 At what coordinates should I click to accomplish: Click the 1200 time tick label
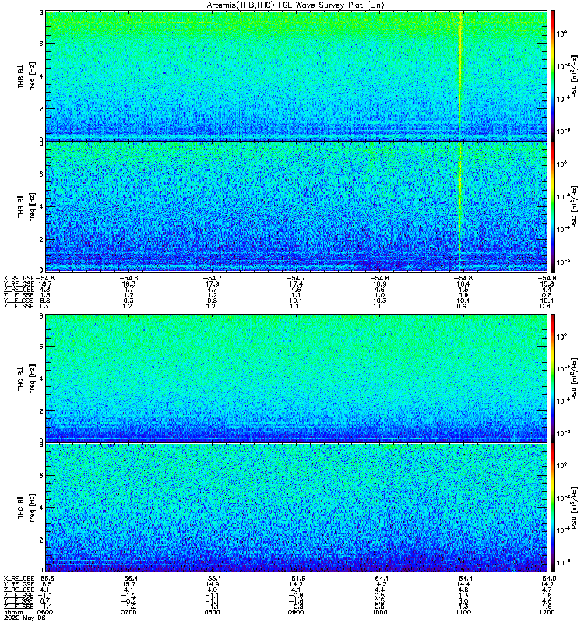tap(547, 612)
